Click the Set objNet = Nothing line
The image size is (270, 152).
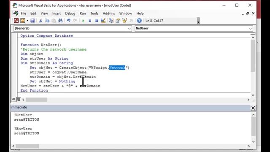[x=52, y=81]
